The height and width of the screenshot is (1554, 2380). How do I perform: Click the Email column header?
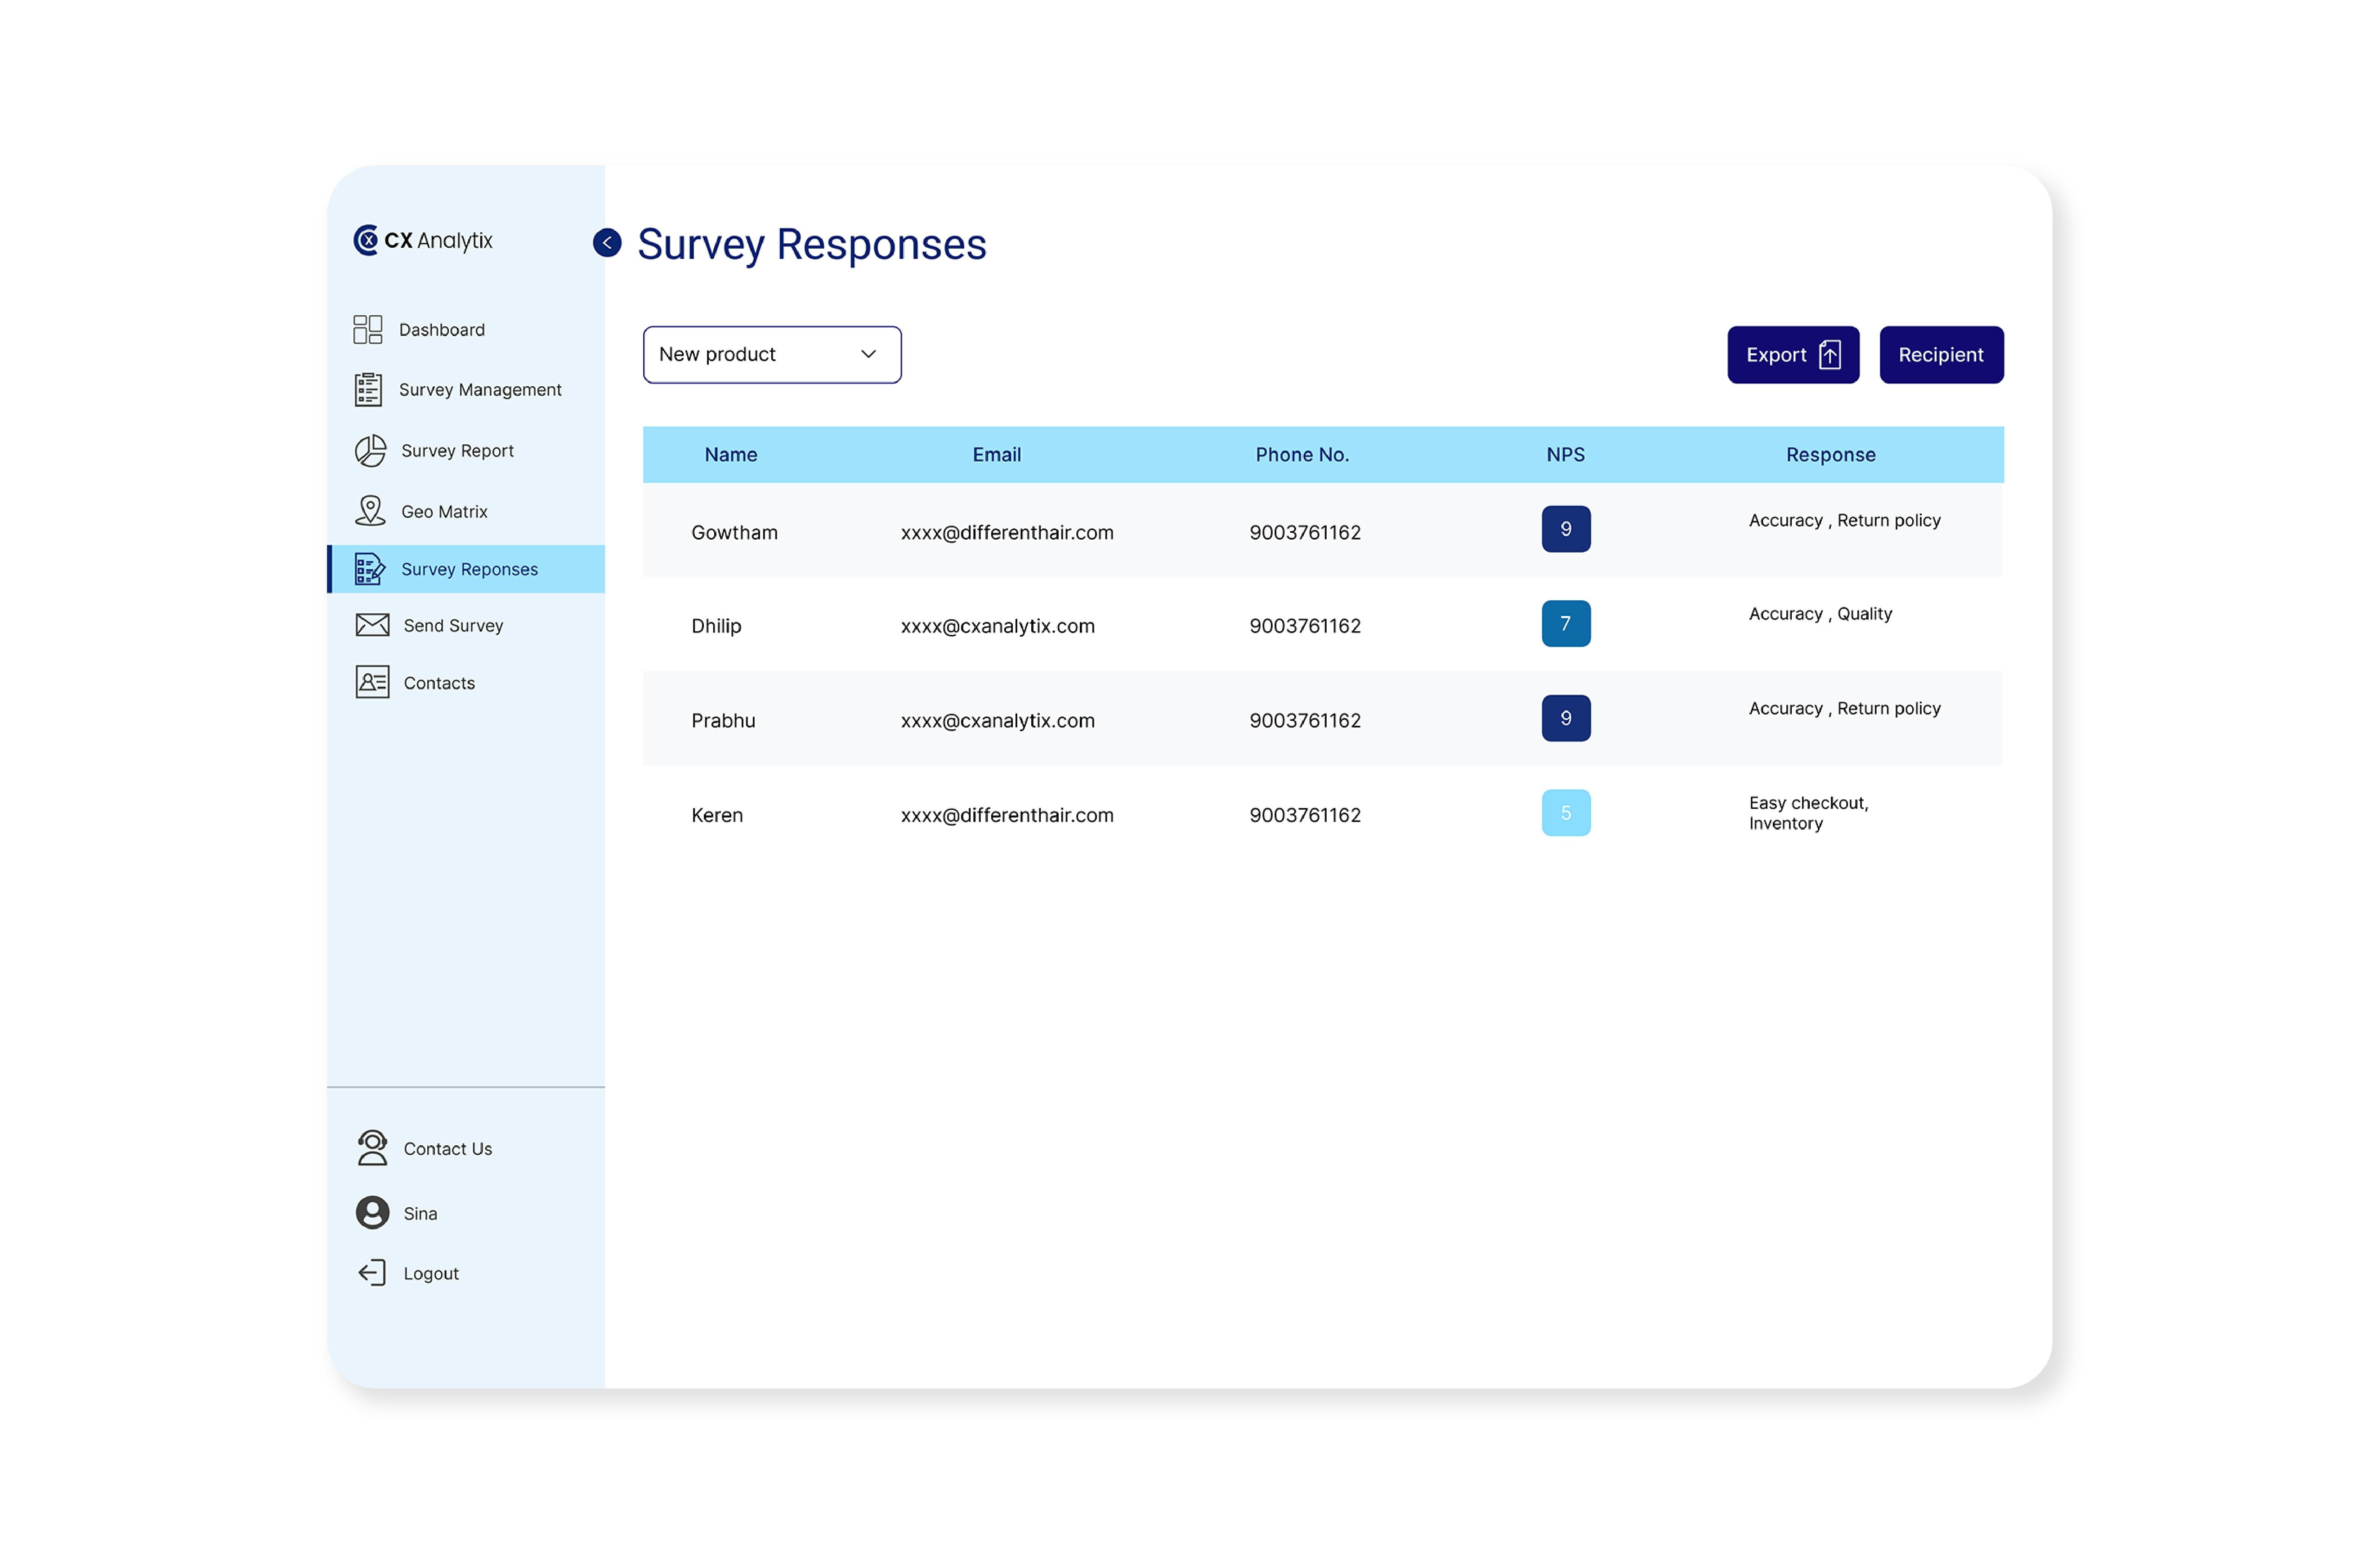[x=997, y=455]
